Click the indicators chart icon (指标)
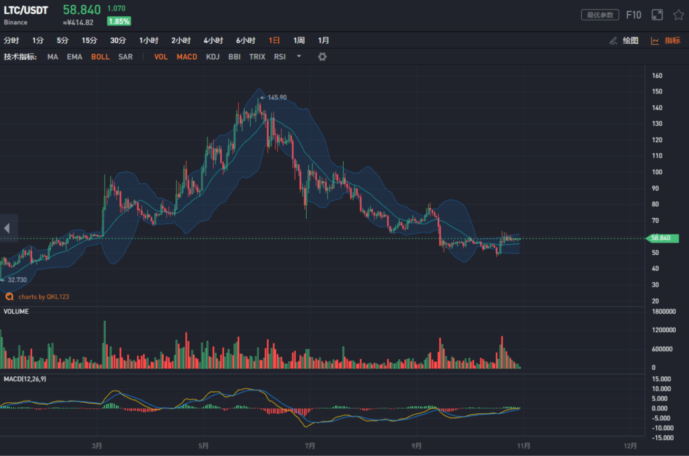This screenshot has height=456, width=689. point(655,41)
